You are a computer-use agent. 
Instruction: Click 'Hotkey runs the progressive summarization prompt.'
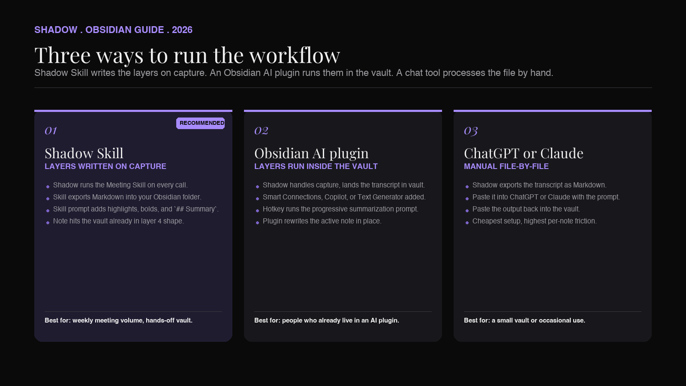[340, 209]
